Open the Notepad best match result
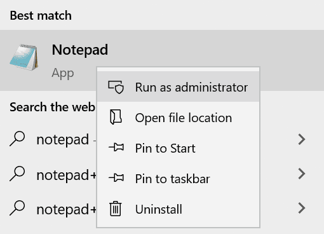This screenshot has height=234, width=324. [x=162, y=60]
